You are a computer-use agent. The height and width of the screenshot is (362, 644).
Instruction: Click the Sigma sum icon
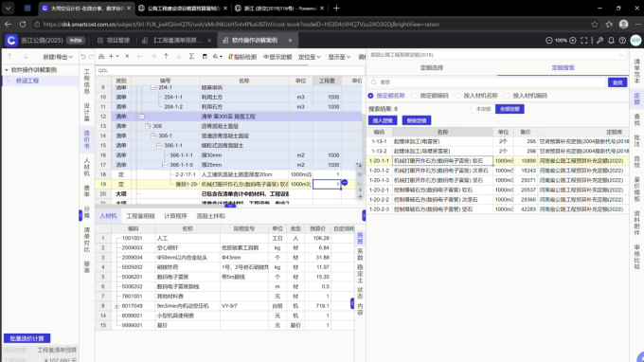[x=191, y=56]
